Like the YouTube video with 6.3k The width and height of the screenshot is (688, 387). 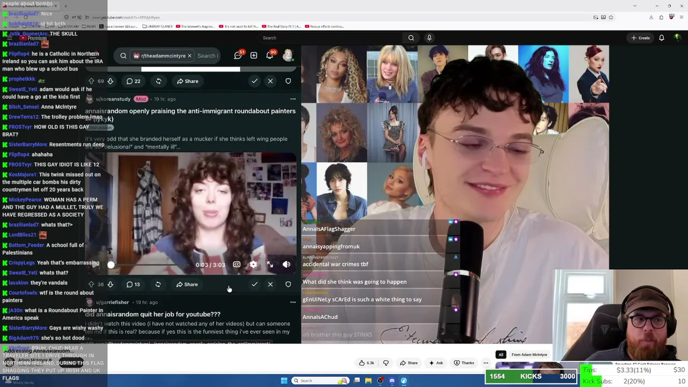click(x=367, y=363)
